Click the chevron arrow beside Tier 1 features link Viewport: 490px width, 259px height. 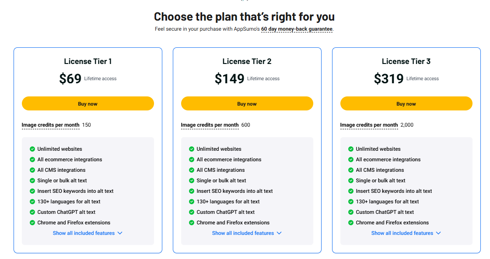[x=120, y=233]
